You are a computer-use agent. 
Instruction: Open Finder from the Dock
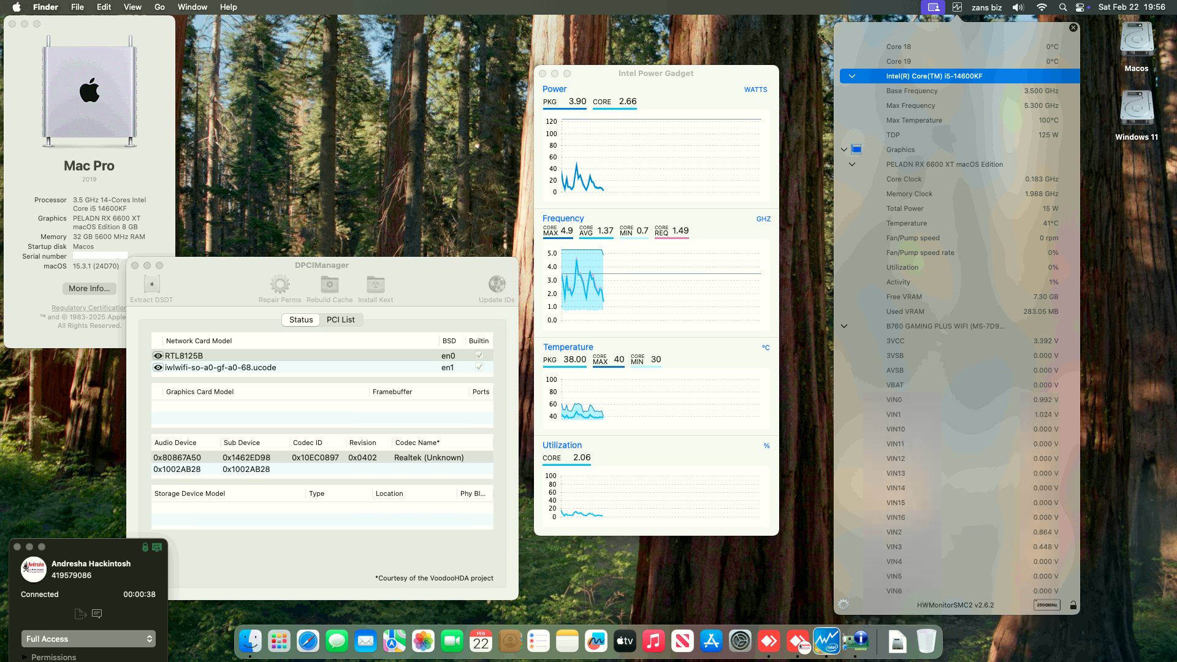[250, 641]
